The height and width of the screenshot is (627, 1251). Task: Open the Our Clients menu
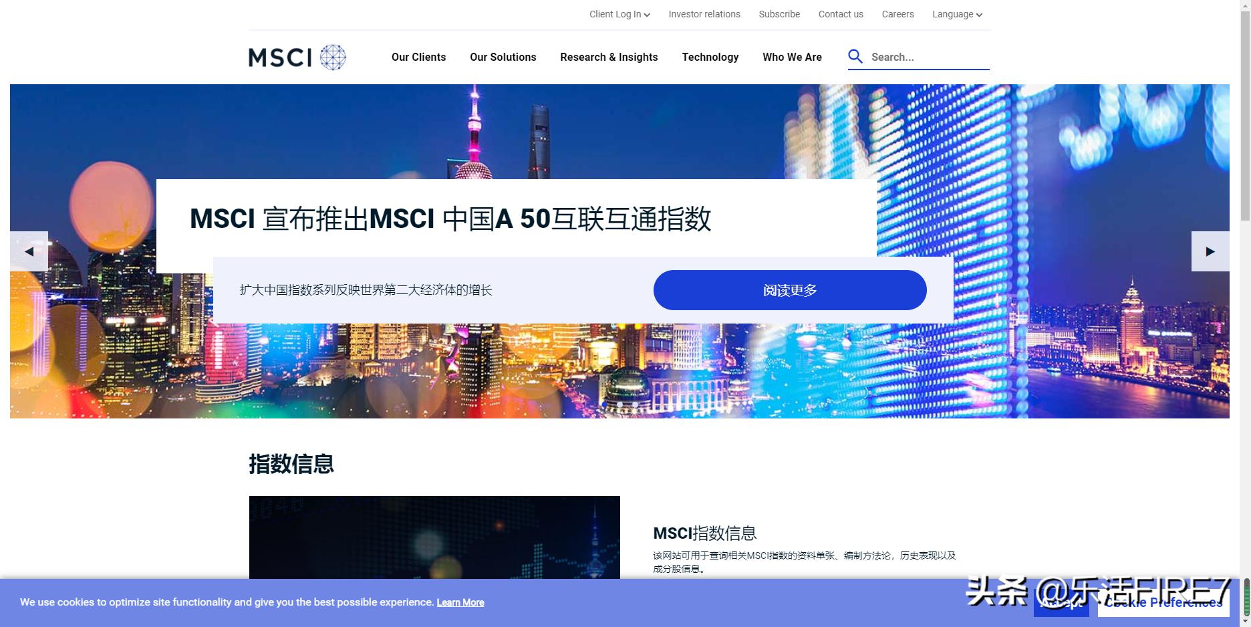point(418,57)
